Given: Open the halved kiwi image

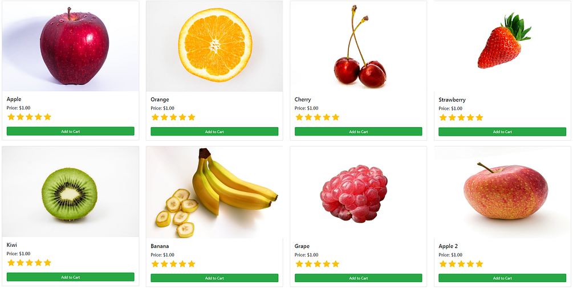Looking at the screenshot, I should (x=71, y=192).
